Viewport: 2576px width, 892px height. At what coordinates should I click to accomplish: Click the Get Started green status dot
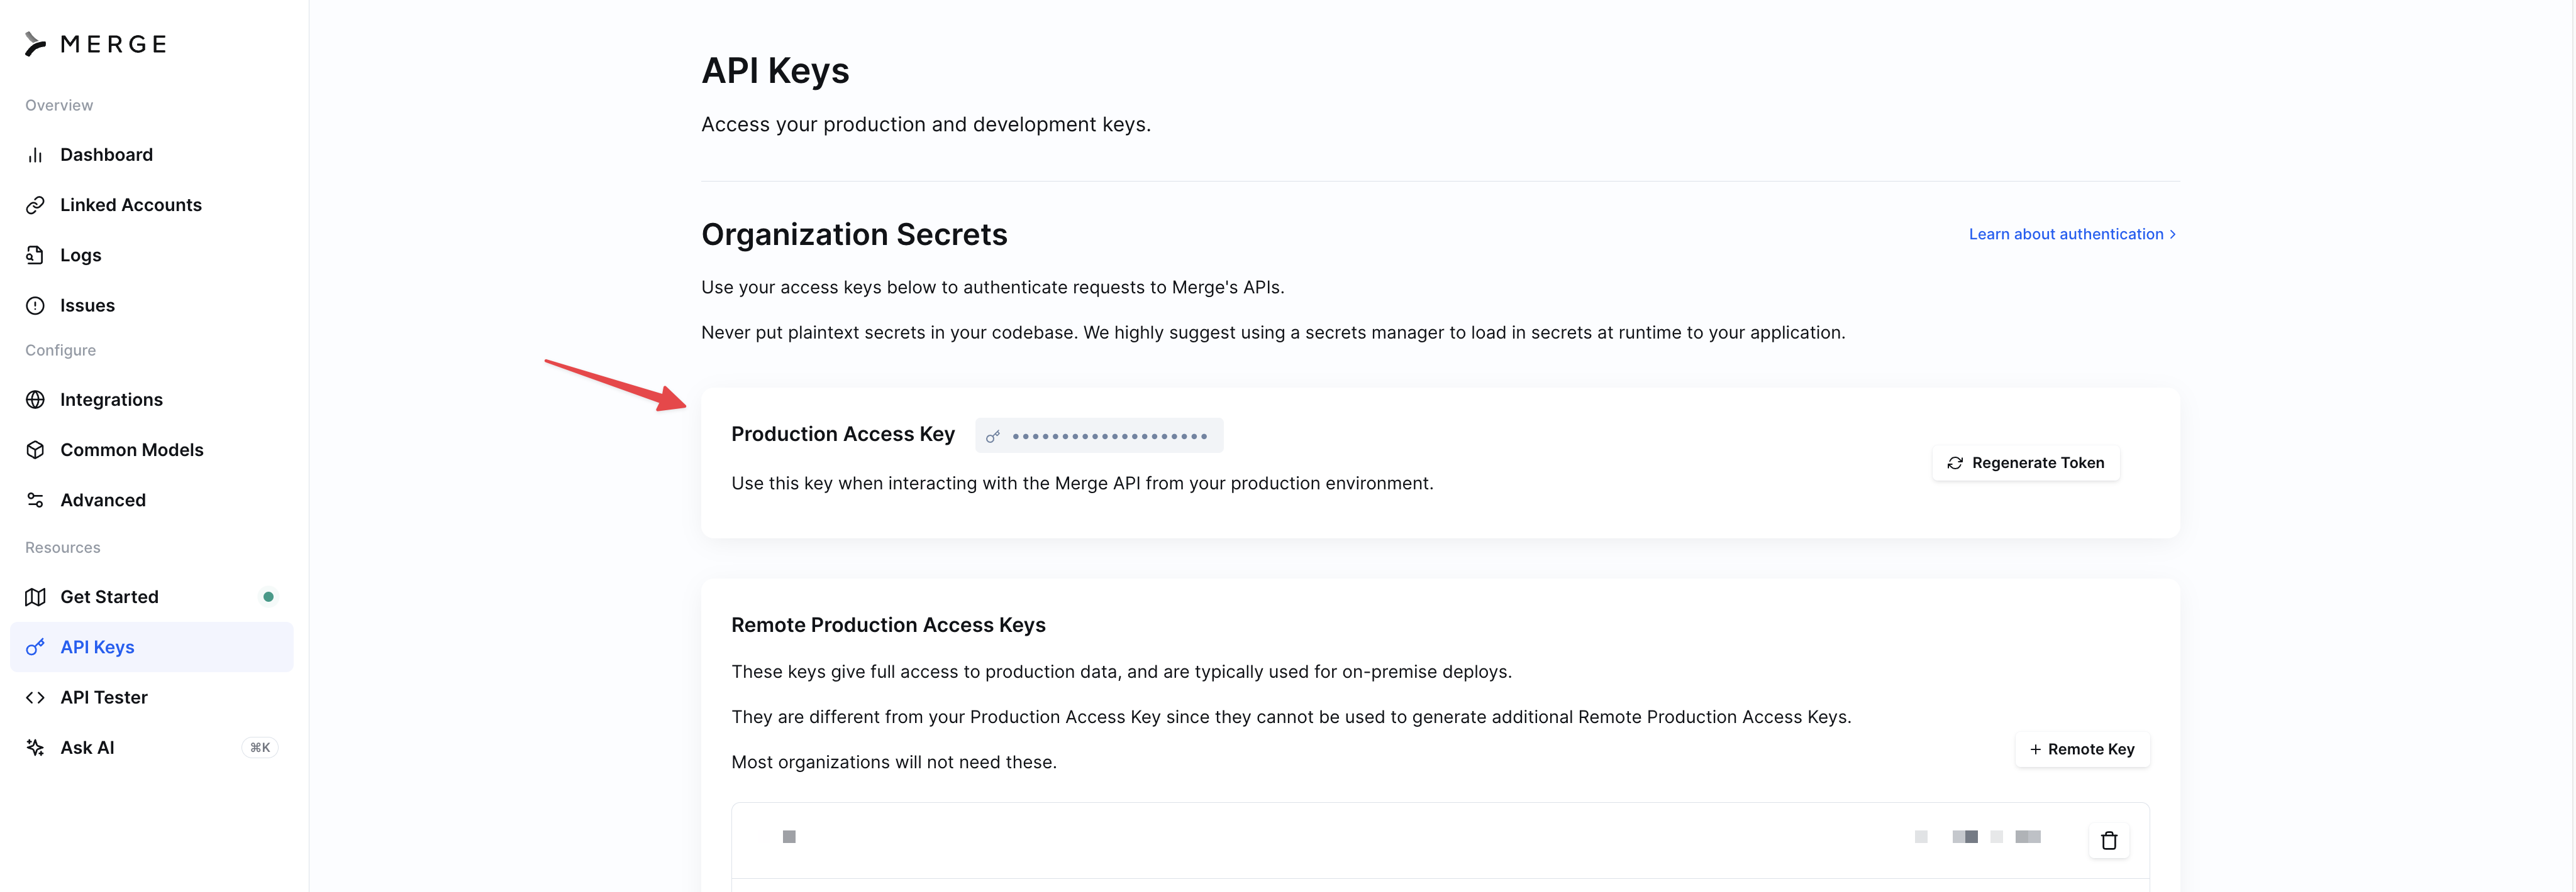coord(268,596)
